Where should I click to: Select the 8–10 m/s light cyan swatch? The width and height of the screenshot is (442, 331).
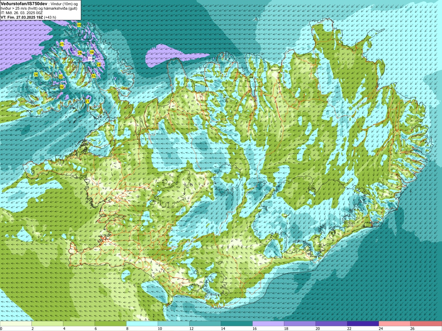pos(142,324)
